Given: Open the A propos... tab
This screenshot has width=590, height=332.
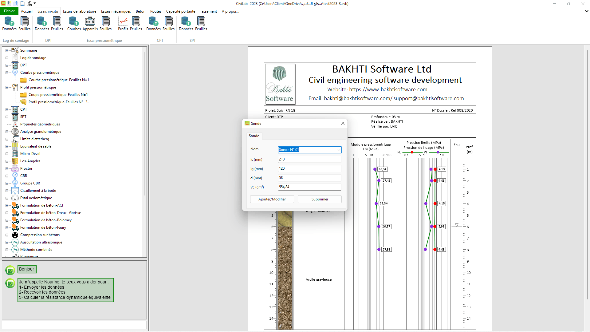Looking at the screenshot, I should coord(230,11).
